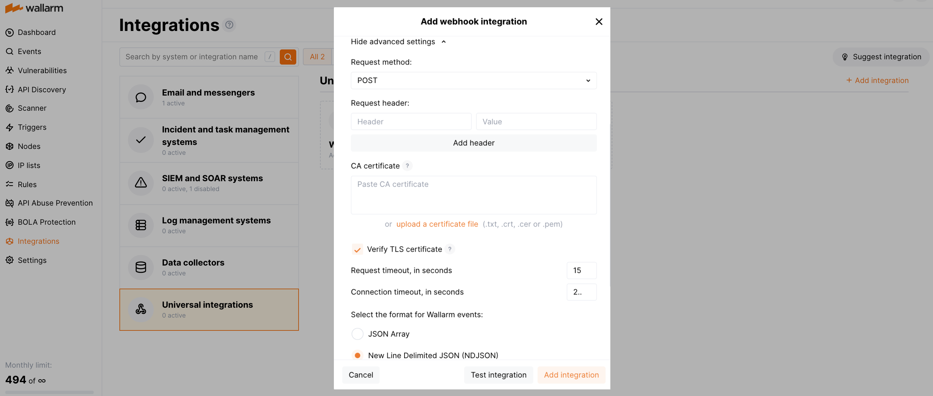Open the Dashboard from the sidebar

(36, 32)
